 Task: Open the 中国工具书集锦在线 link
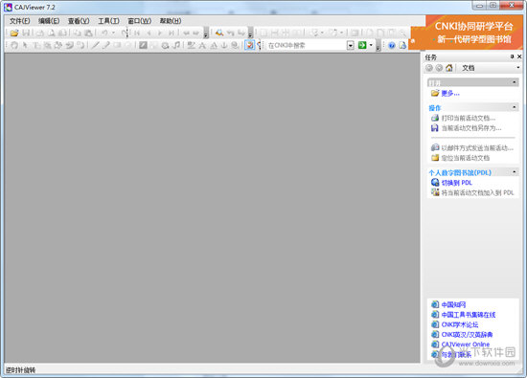tap(469, 315)
